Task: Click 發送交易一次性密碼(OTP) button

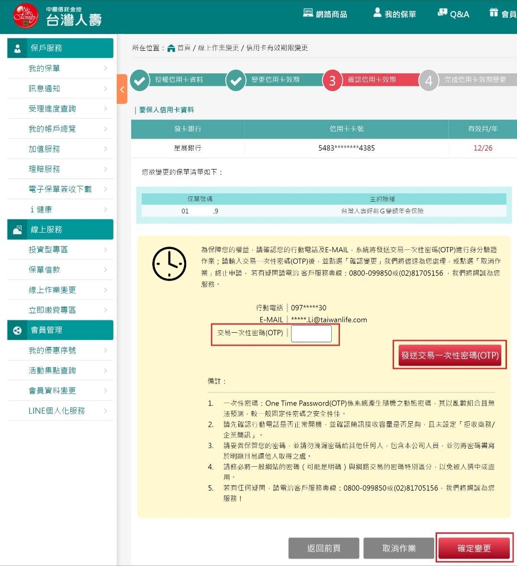Action: 450,356
